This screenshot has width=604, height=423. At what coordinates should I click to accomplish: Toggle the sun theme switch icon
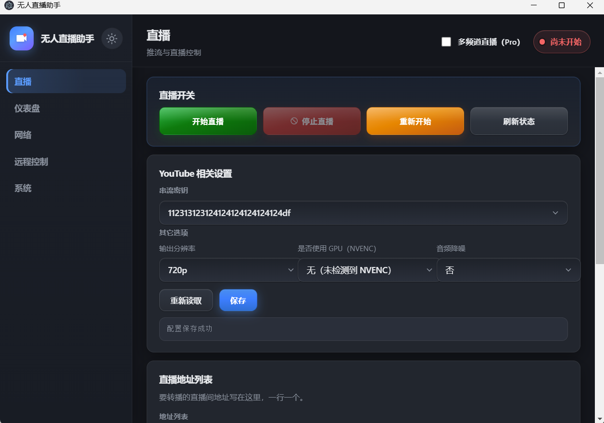pyautogui.click(x=112, y=38)
